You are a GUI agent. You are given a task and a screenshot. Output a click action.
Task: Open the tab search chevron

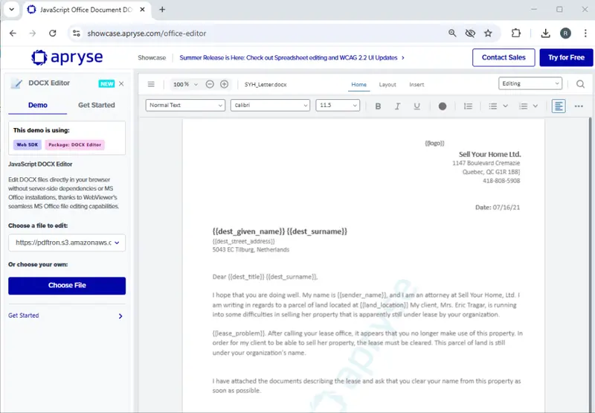[x=12, y=10]
